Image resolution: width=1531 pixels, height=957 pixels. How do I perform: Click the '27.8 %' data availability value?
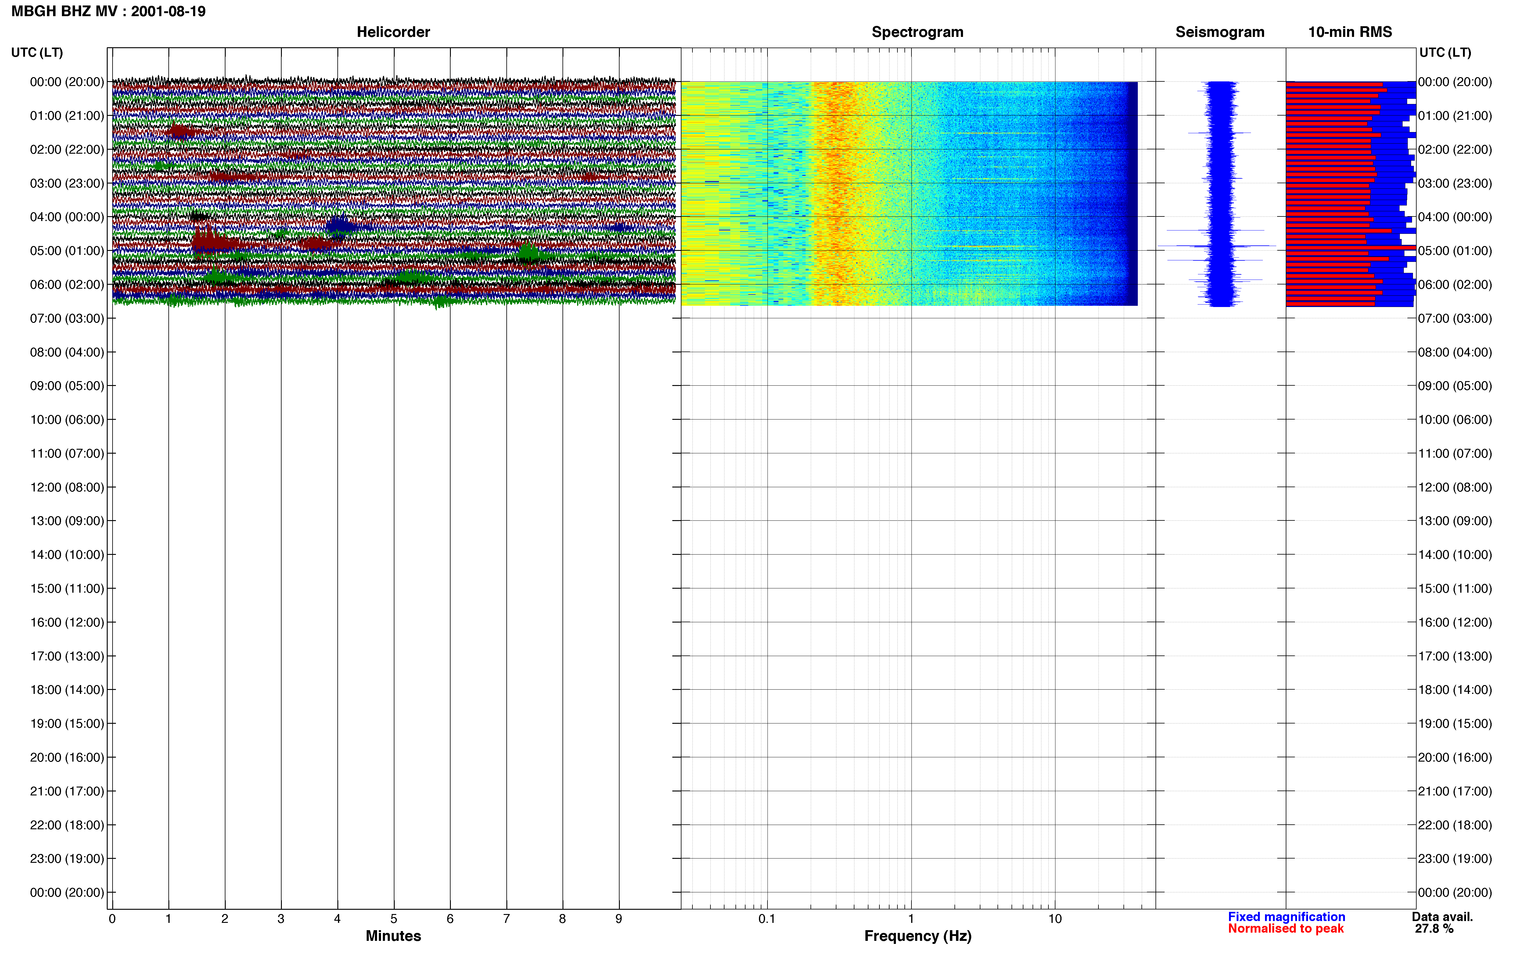click(x=1434, y=929)
